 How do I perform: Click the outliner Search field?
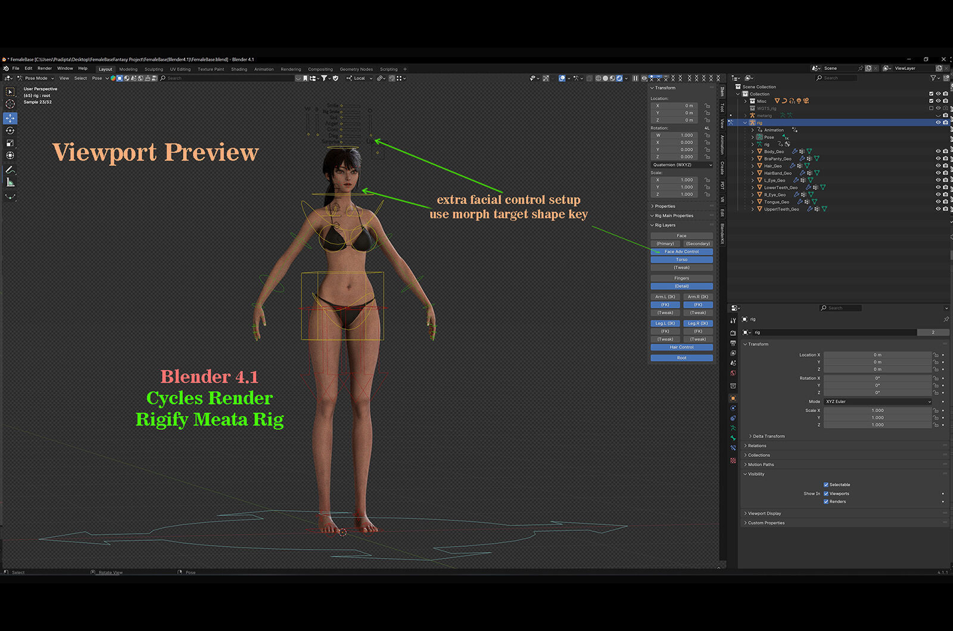tap(836, 78)
